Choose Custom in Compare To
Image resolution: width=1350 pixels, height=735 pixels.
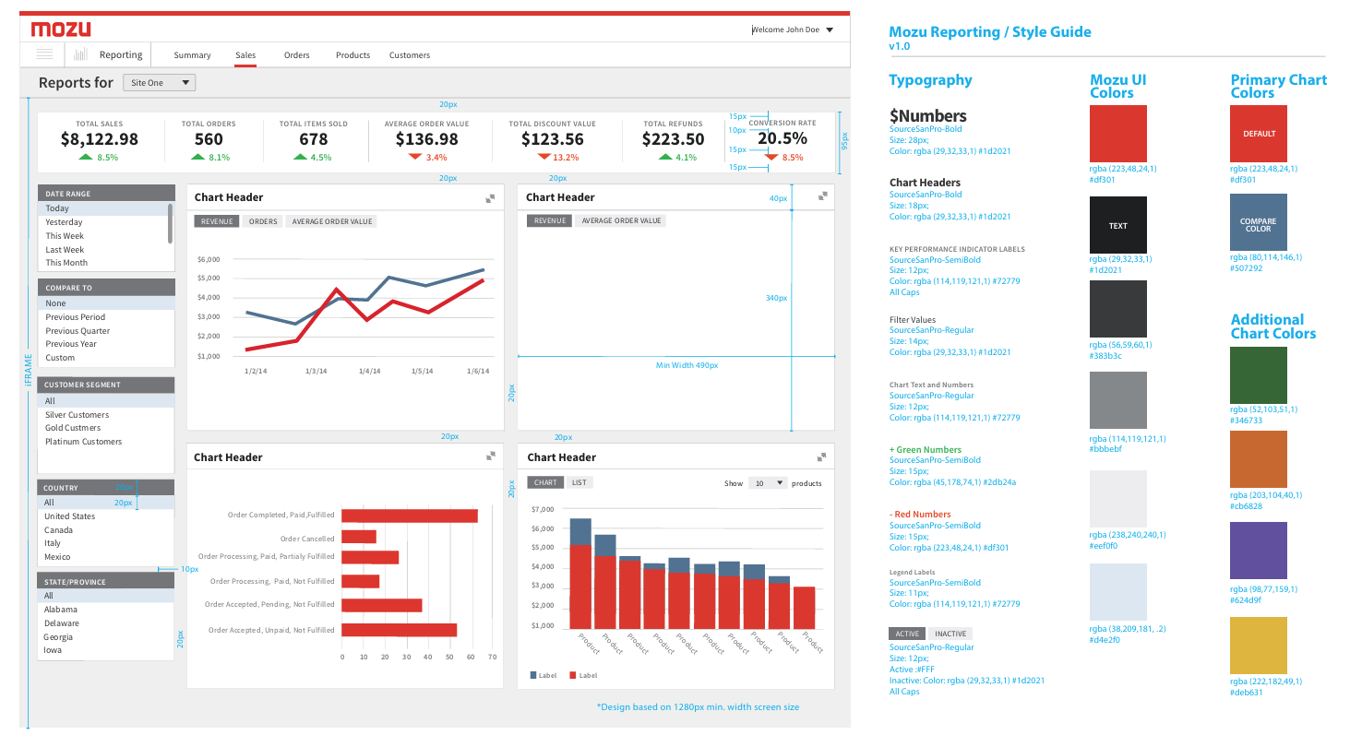pyautogui.click(x=106, y=358)
